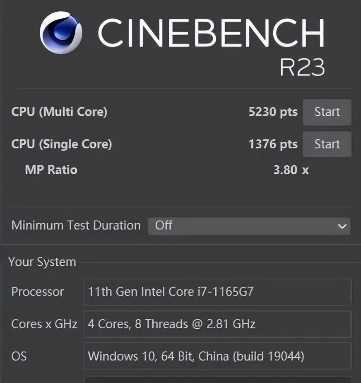Start the CPU Multi Core test
361x383 pixels.
coord(327,112)
